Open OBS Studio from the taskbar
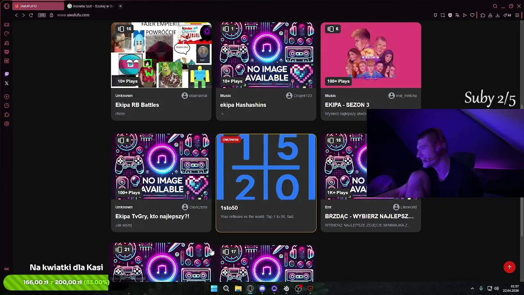Viewport: 524px width, 295px height. point(298,288)
